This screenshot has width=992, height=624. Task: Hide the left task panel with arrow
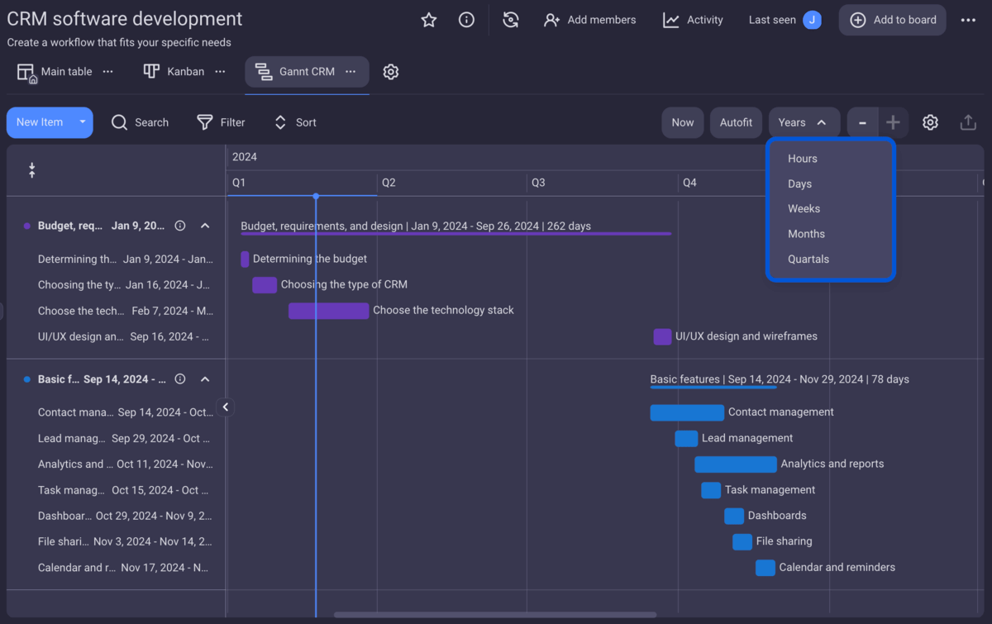(x=226, y=407)
